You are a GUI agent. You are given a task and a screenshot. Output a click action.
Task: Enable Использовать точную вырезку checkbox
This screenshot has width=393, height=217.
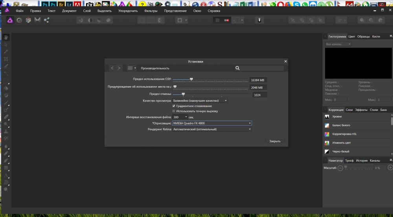[174, 111]
